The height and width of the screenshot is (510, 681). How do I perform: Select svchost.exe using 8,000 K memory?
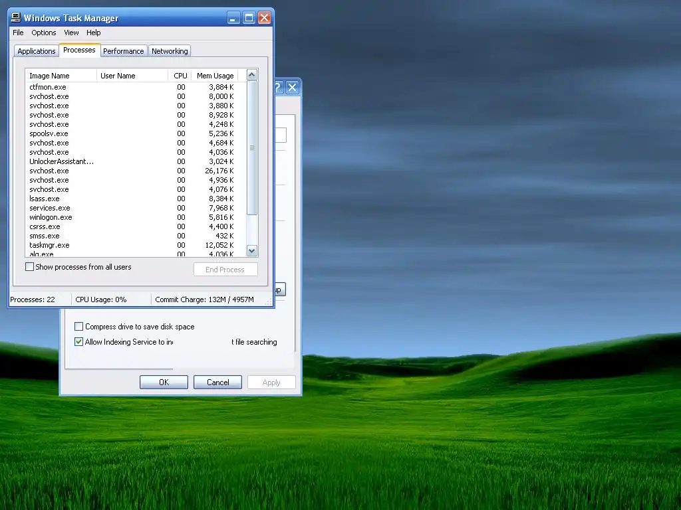(x=136, y=96)
